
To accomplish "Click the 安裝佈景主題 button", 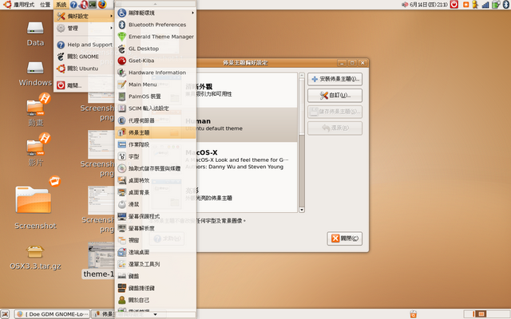I will tap(335, 79).
